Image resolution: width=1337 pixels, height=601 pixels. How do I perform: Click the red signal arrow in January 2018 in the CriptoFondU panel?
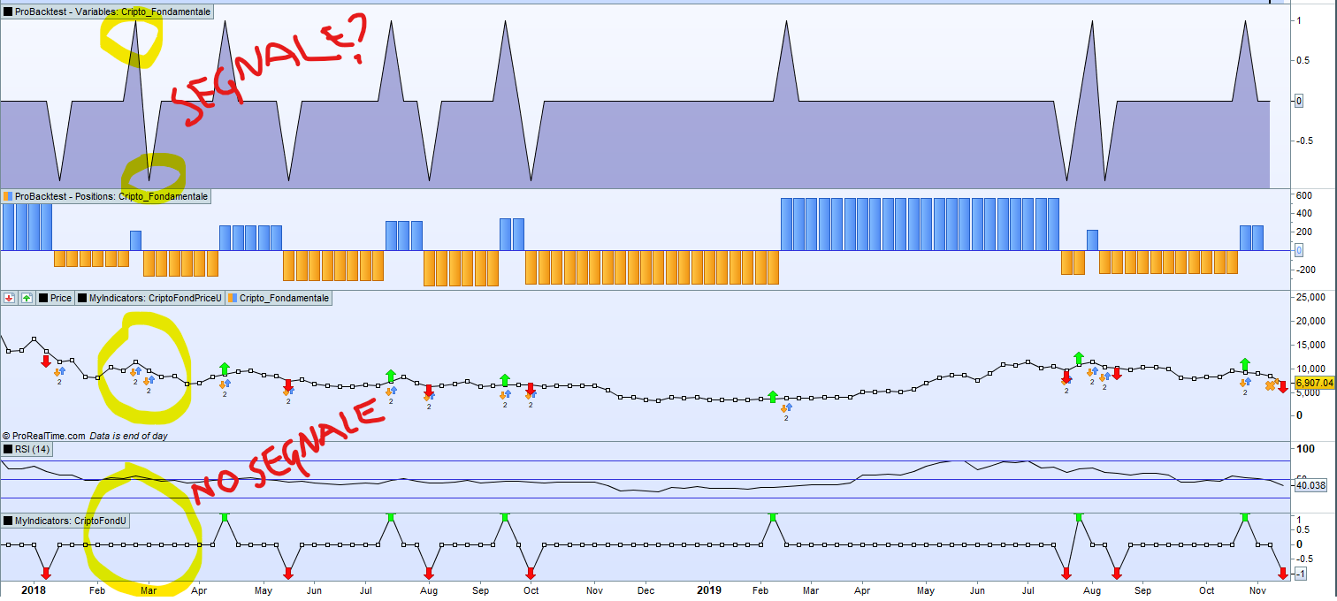(46, 574)
